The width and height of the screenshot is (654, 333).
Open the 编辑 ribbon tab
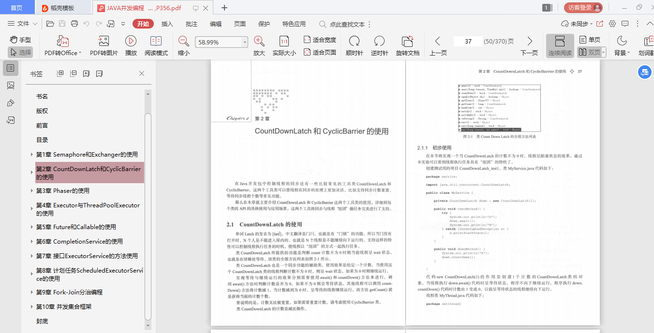pos(216,24)
